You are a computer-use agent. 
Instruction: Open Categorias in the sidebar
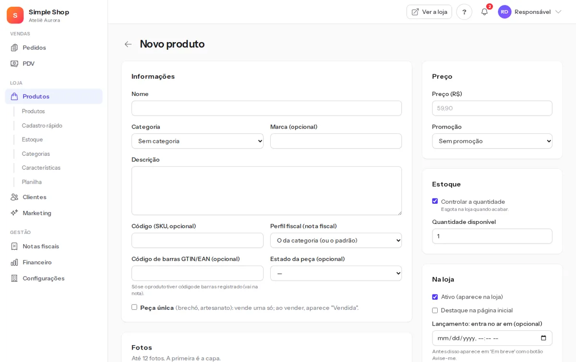point(36,154)
